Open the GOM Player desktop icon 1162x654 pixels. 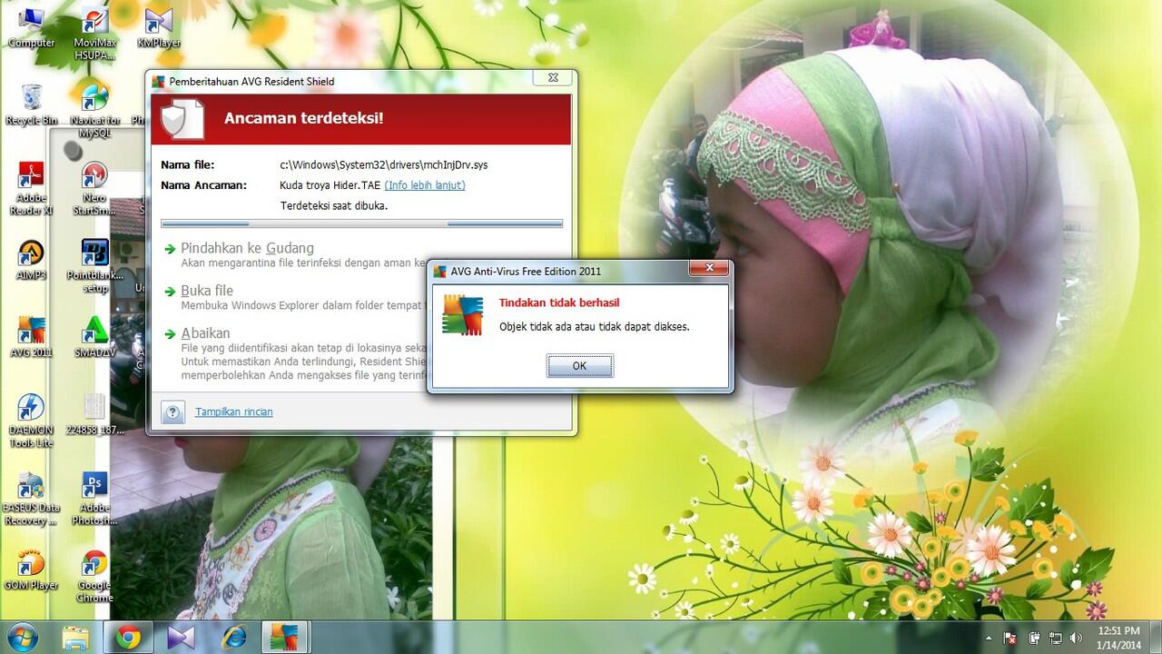(x=31, y=570)
